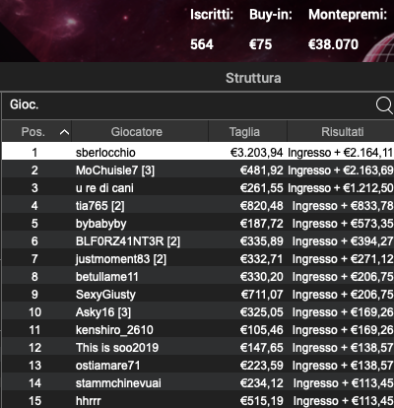Click the player search magnifier icon
The height and width of the screenshot is (408, 394).
pos(384,105)
